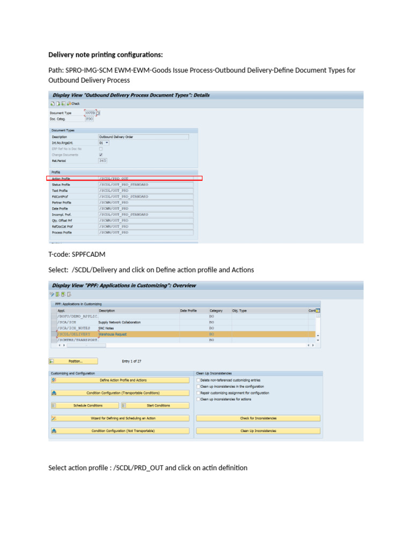Viewport: 412px width, 549px height.
Task: Click the Description field Outbound Delivery Order
Action: tap(144, 137)
